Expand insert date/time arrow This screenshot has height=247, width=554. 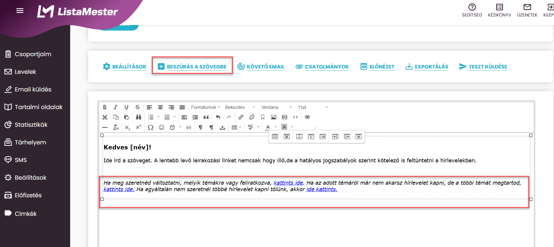pyautogui.click(x=180, y=127)
